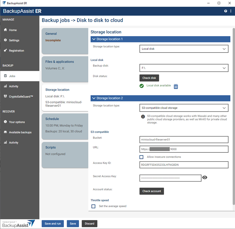The width and height of the screenshot is (235, 229).
Task: Click the green local disk available checkmark
Action: (142, 86)
